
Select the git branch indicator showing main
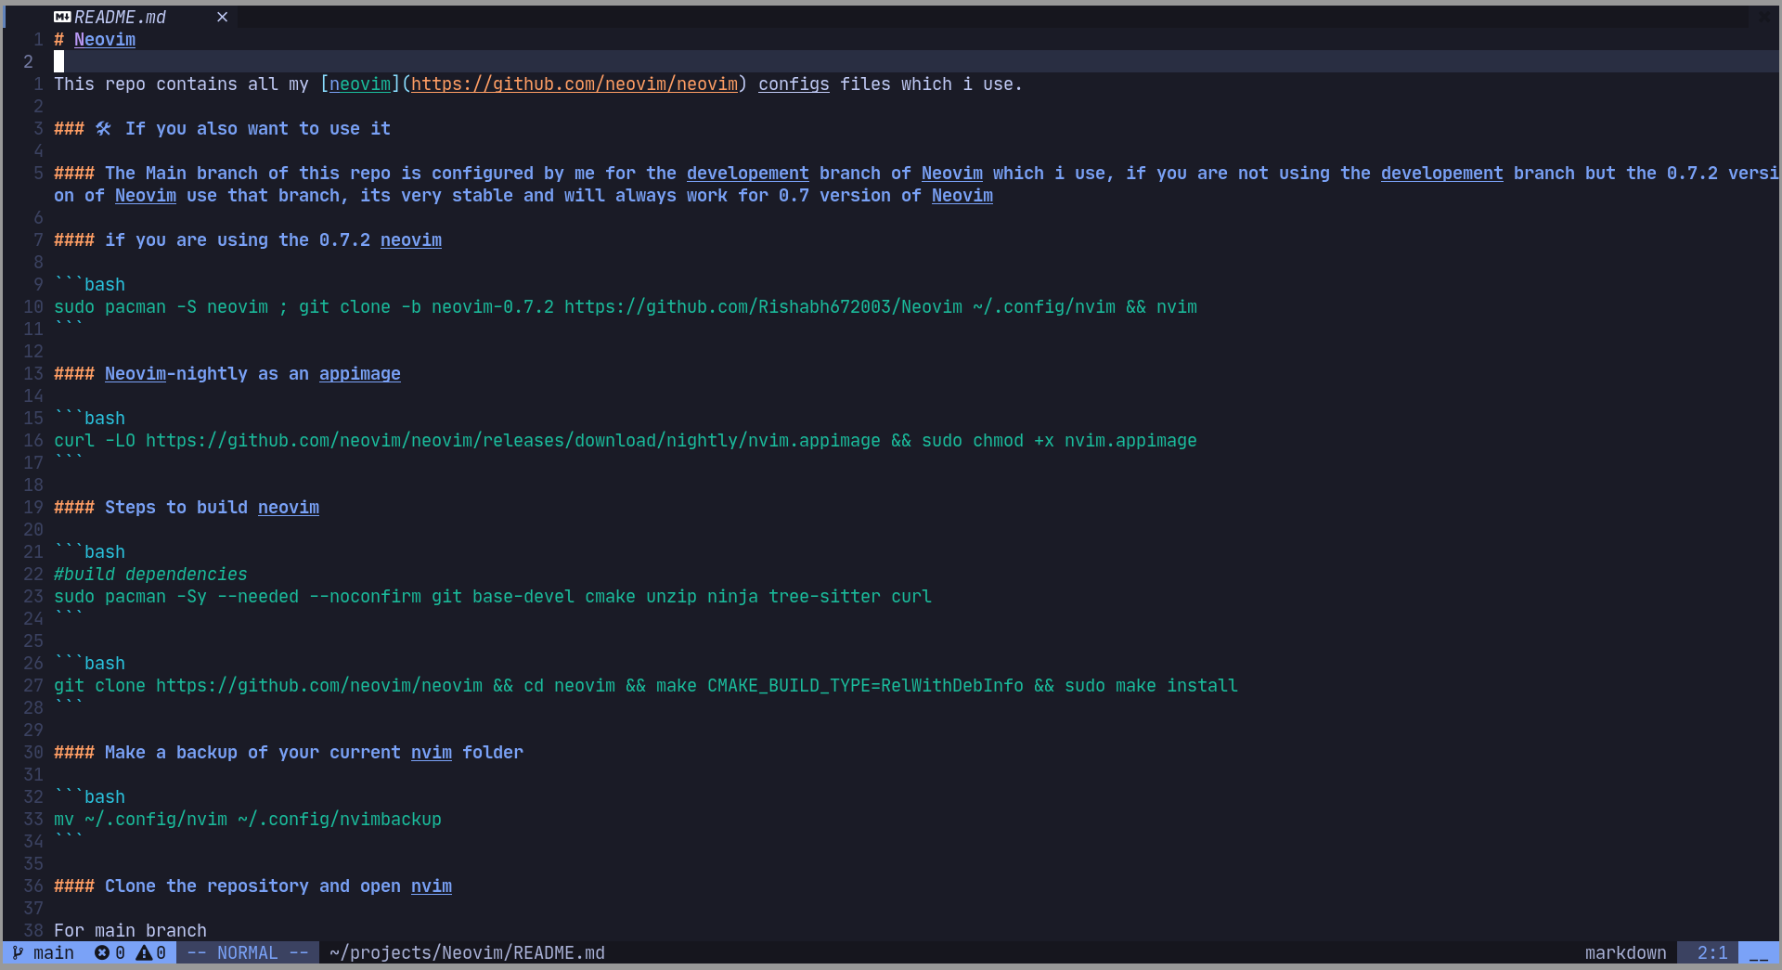coord(42,952)
